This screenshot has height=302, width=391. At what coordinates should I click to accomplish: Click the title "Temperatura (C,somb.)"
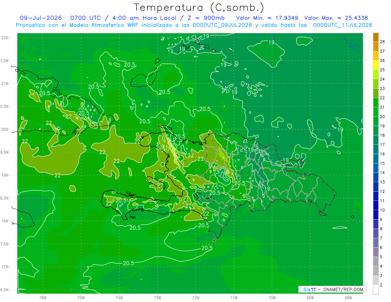199,7
